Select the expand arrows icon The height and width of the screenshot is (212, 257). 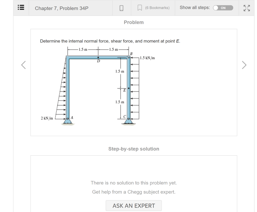pos(246,8)
